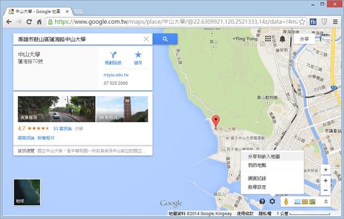Image resolution: width=344 pixels, height=219 pixels.
Task: Click the blue search magnifier button
Action: (165, 39)
